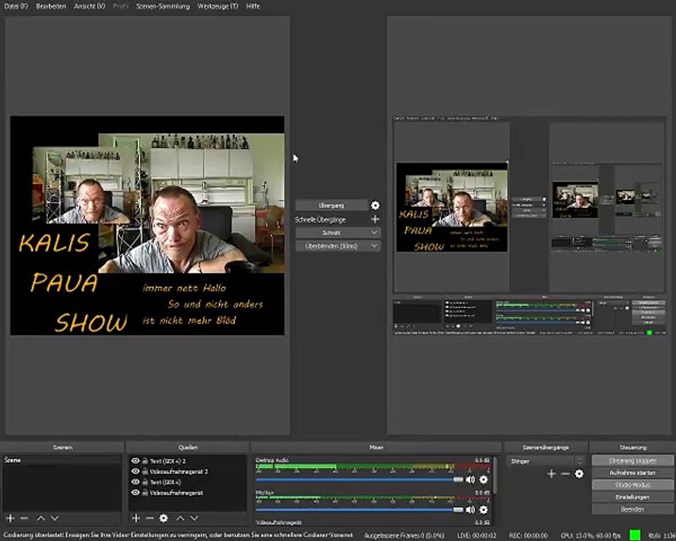The height and width of the screenshot is (541, 676).
Task: Click Ausgelassene Frames status text
Action: pos(404,536)
